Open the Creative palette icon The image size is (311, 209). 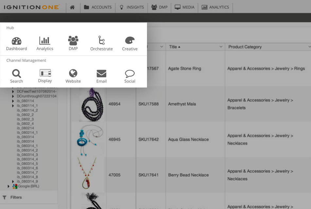(130, 44)
